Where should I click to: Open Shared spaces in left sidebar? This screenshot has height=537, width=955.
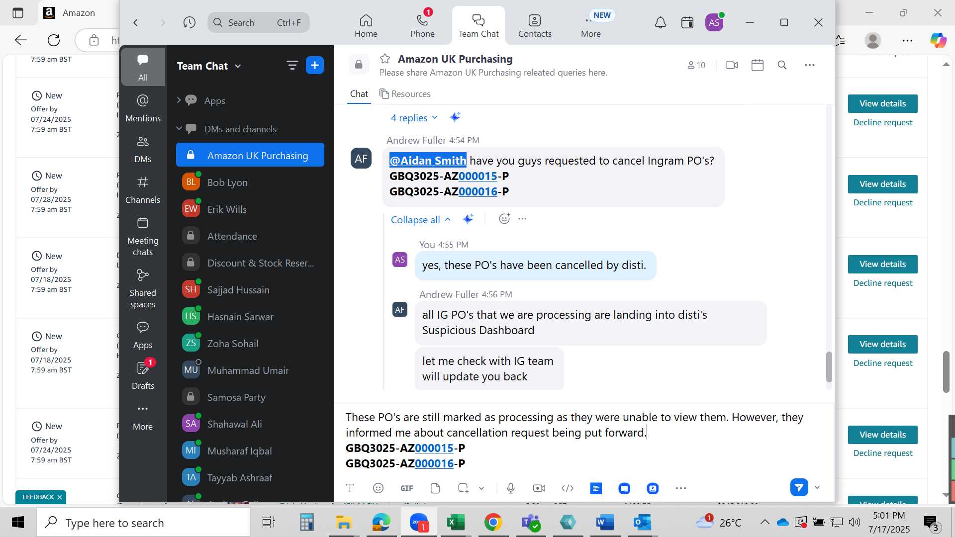point(143,288)
